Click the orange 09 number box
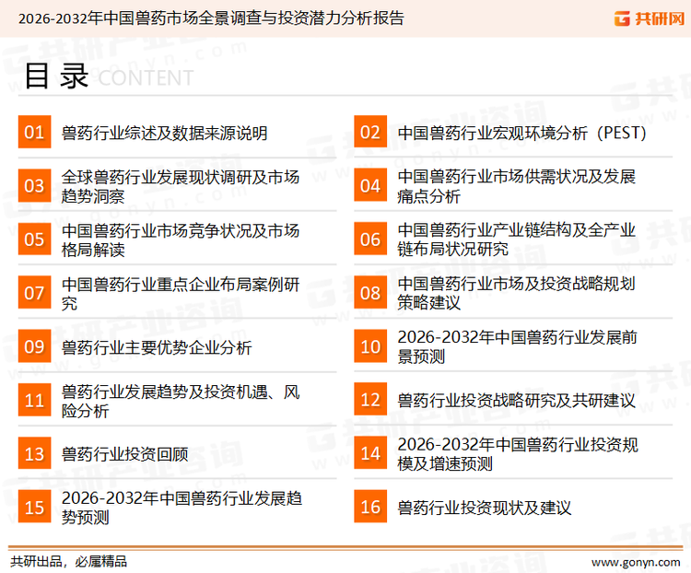This screenshot has width=691, height=573. point(34,346)
